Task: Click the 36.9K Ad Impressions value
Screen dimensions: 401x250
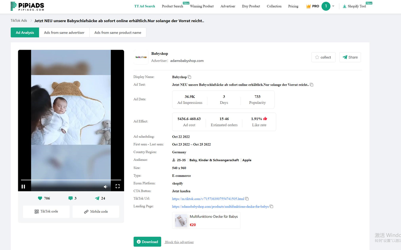Action: tap(190, 97)
